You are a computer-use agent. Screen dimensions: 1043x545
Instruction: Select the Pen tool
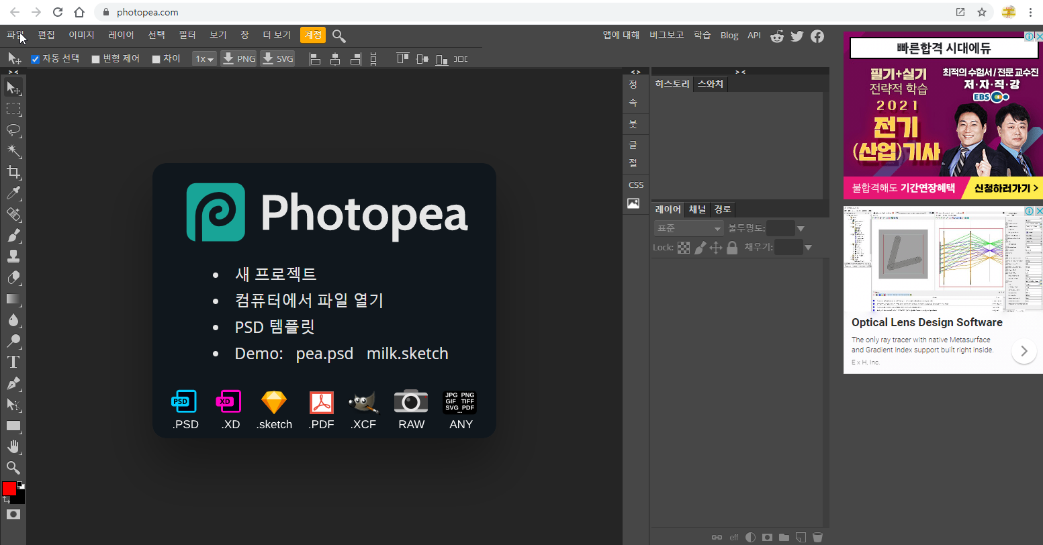(x=13, y=383)
